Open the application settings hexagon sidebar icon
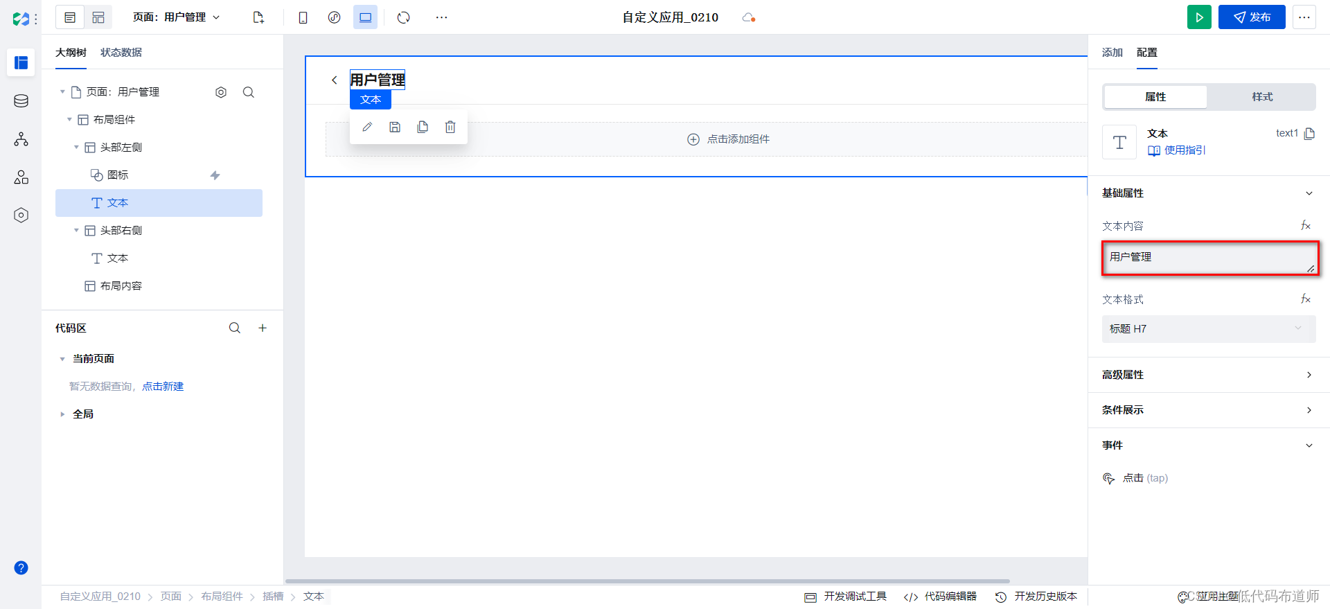The height and width of the screenshot is (609, 1330). 21,215
